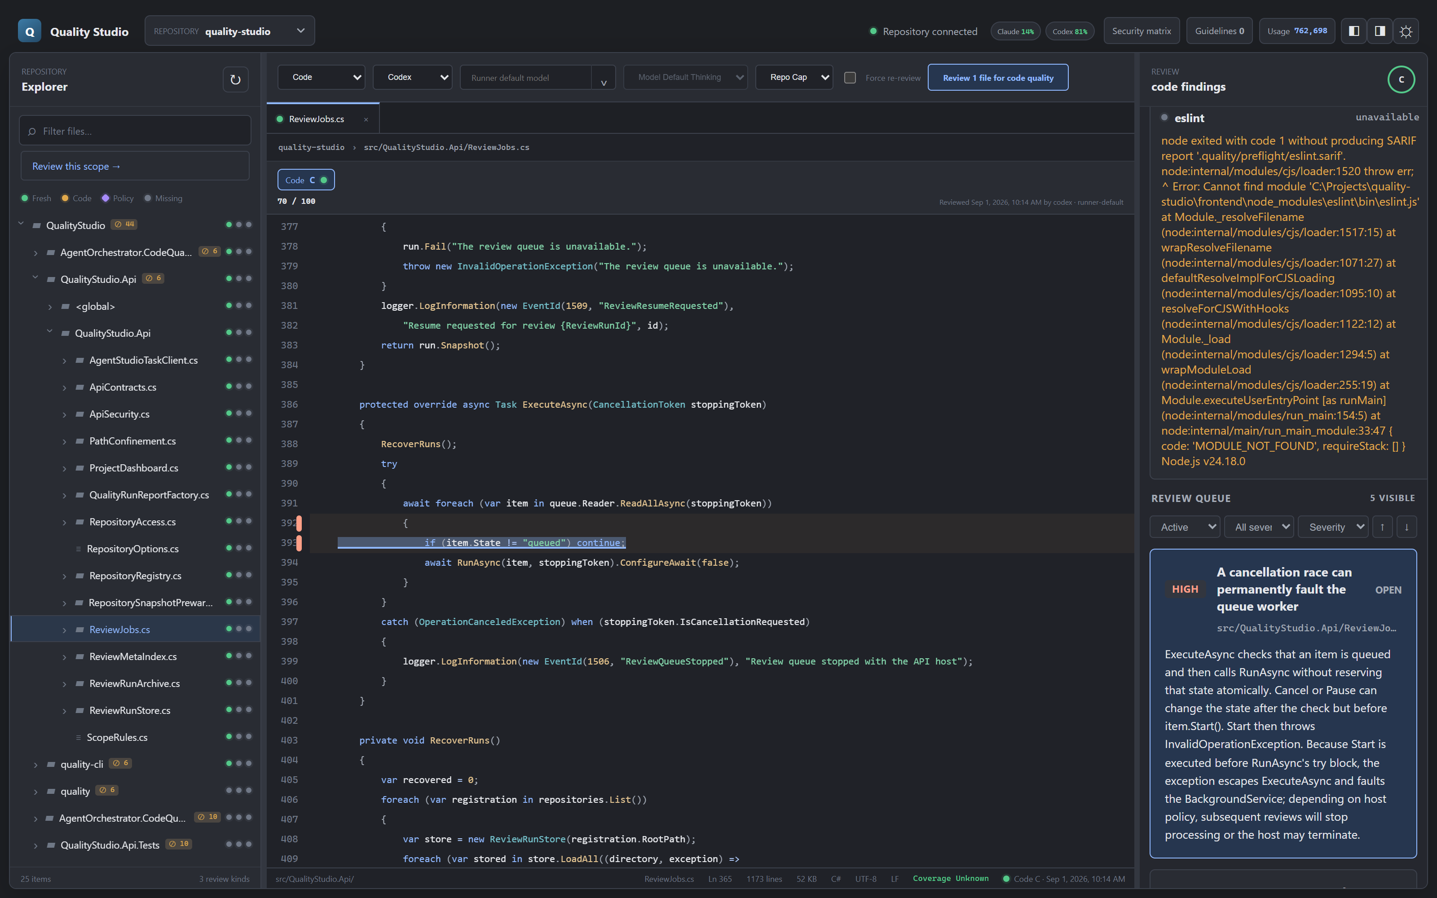Click the Usage 762,698 button
Image resolution: width=1437 pixels, height=898 pixels.
(x=1297, y=31)
